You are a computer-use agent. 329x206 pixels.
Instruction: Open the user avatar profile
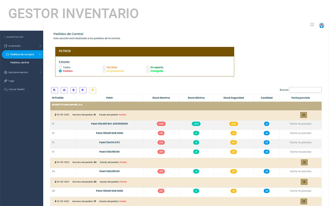click(x=321, y=25)
